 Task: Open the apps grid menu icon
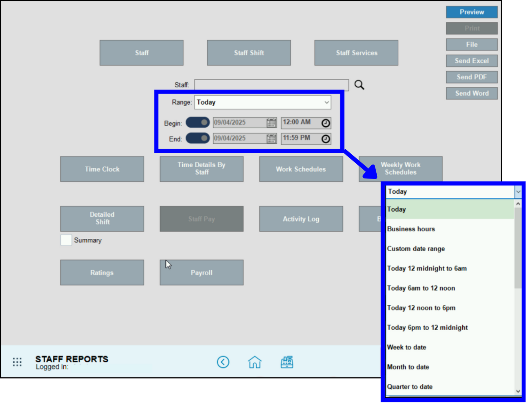[17, 362]
